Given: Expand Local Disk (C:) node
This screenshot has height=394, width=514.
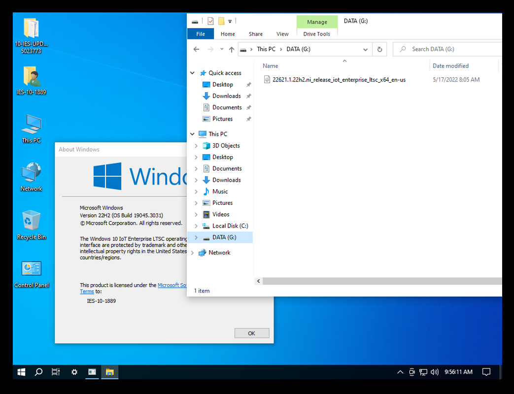Looking at the screenshot, I should [196, 226].
